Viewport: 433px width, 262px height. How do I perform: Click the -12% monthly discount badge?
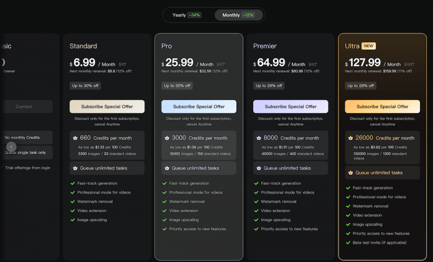pos(248,15)
